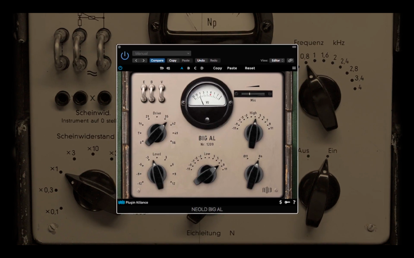This screenshot has height=258, width=414.
Task: Toggle the small blue bypass power icon
Action: [120, 68]
